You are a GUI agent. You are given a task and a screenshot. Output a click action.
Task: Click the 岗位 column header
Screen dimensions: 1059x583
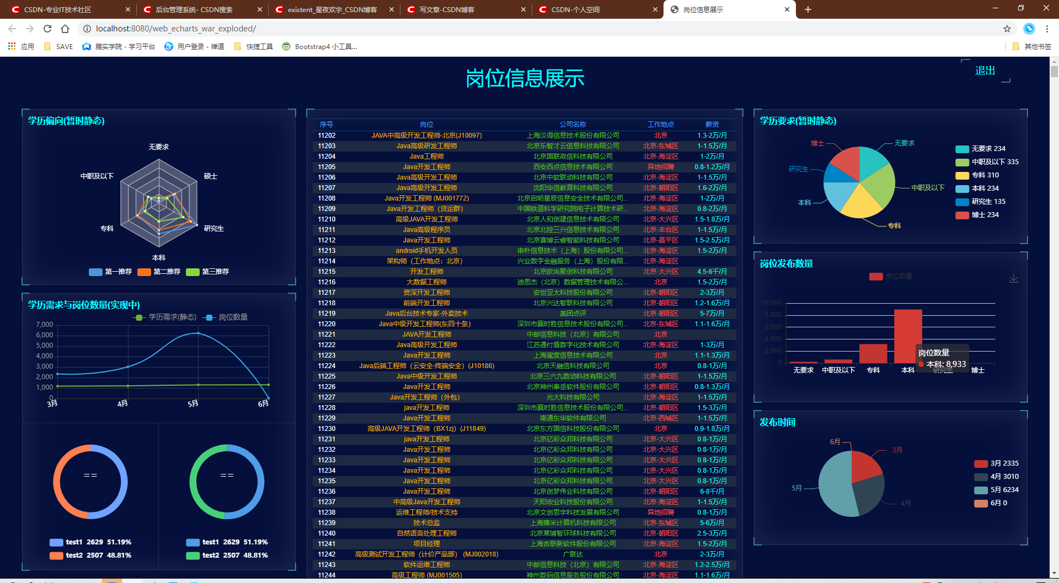coord(426,125)
